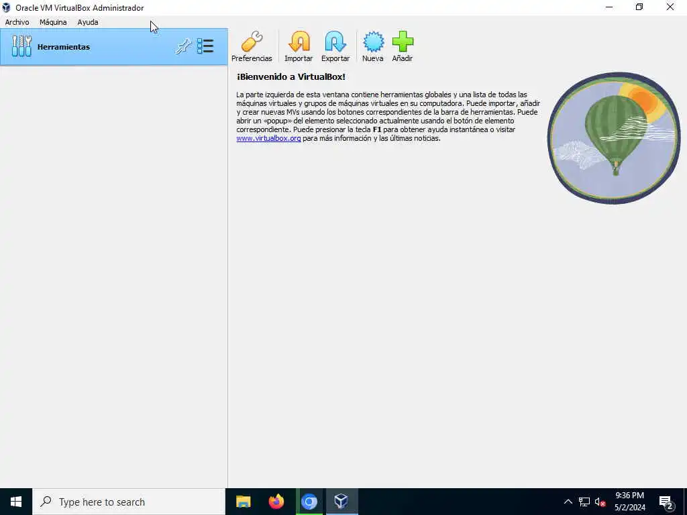
Task: Open the Herramientas list menu icon
Action: click(x=205, y=46)
